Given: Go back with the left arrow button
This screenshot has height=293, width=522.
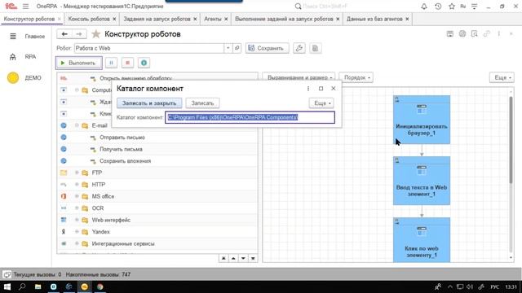Looking at the screenshot, I should click(64, 34).
